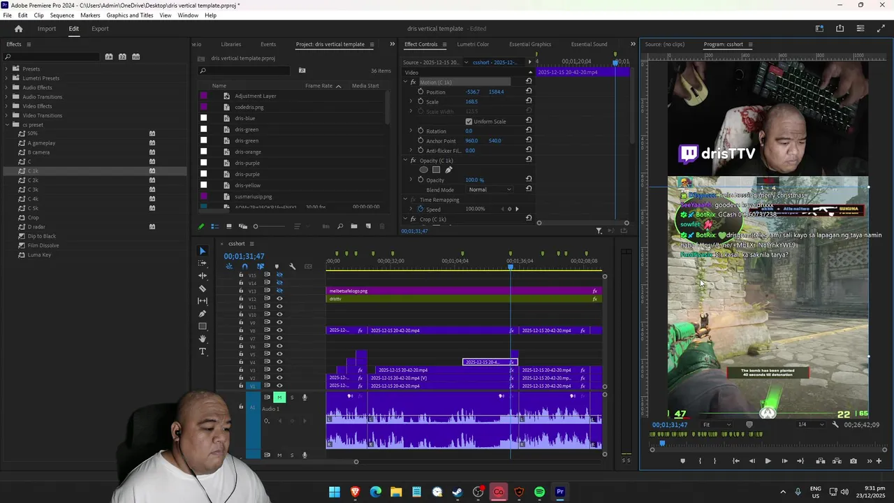Reset the Position parameter
The image size is (894, 503).
[529, 92]
